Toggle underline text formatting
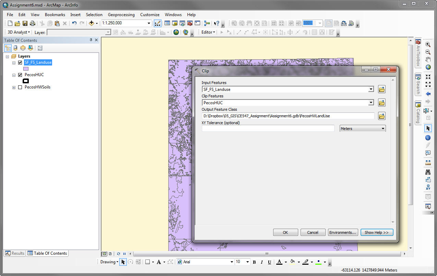437x276 pixels. (x=269, y=262)
